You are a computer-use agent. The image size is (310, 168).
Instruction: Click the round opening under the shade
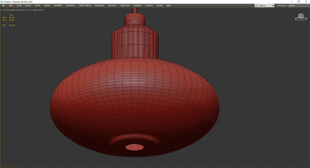click(135, 147)
